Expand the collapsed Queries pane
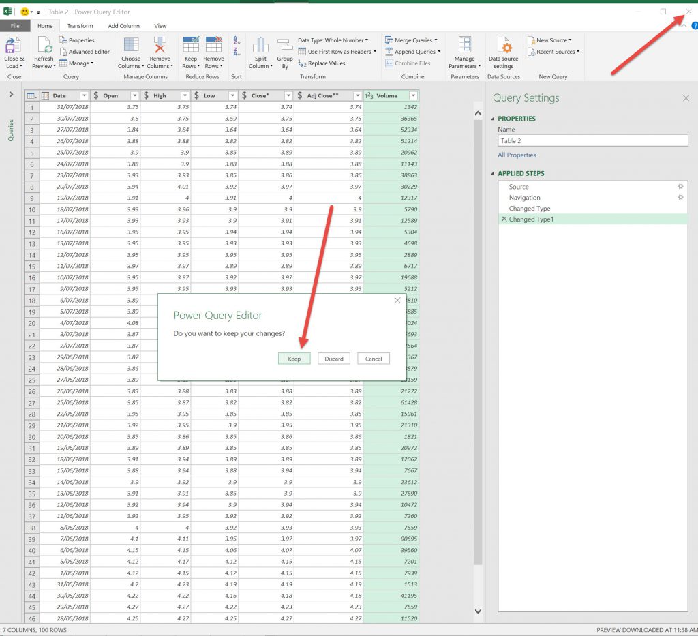 coord(11,95)
